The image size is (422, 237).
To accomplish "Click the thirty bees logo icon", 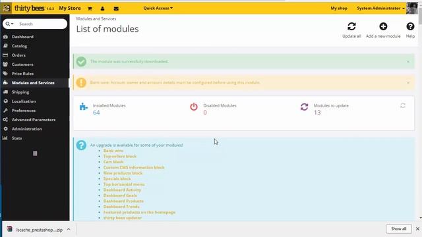I will point(7,8).
